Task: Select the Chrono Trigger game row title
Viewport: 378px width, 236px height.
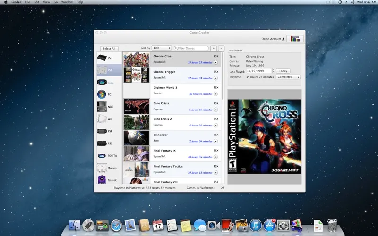Action: pos(164,72)
